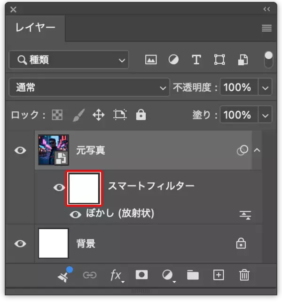Screen dimensions: 282x302
Task: Click the スマートフィルター label
Action: (x=151, y=186)
